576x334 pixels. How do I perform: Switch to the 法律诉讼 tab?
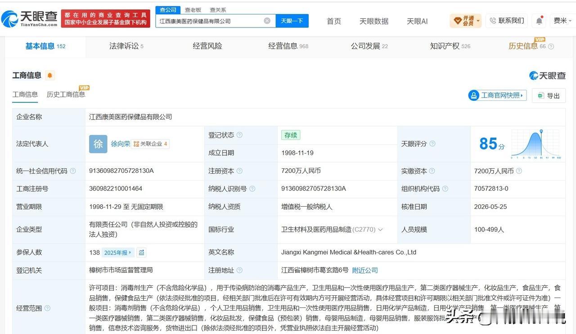point(126,46)
